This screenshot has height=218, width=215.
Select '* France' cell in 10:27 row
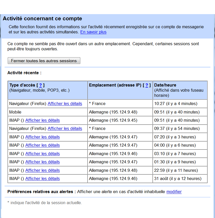click(120, 103)
